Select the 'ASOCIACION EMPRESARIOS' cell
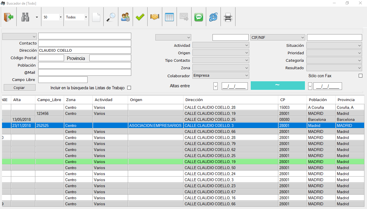This screenshot has height=209, width=367. click(156, 125)
